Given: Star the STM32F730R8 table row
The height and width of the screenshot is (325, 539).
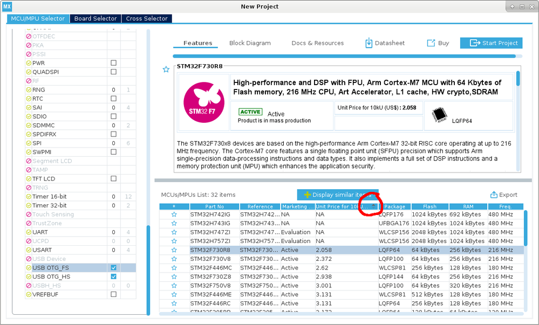Looking at the screenshot, I should pos(174,250).
